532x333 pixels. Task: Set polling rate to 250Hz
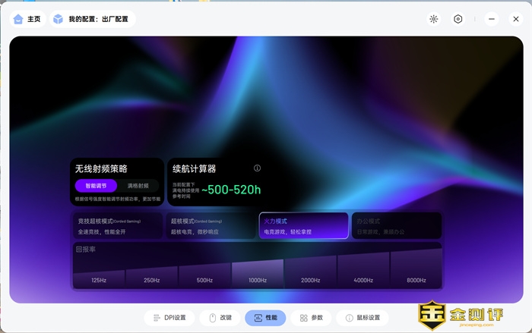(152, 278)
